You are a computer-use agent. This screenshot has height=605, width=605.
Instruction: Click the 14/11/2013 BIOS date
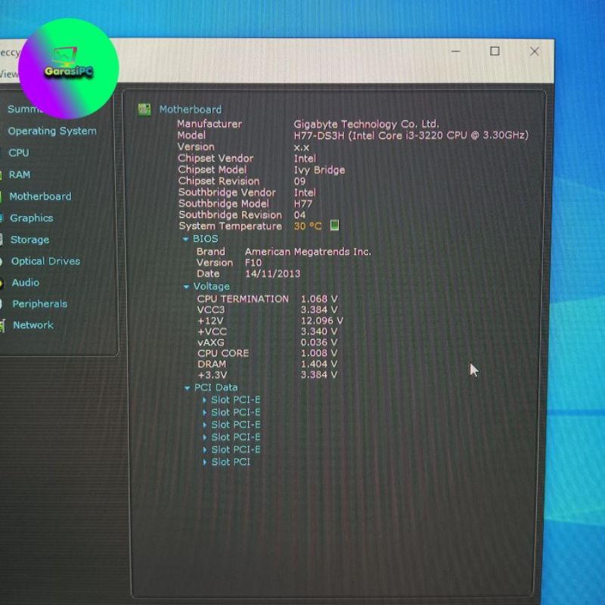click(x=272, y=274)
